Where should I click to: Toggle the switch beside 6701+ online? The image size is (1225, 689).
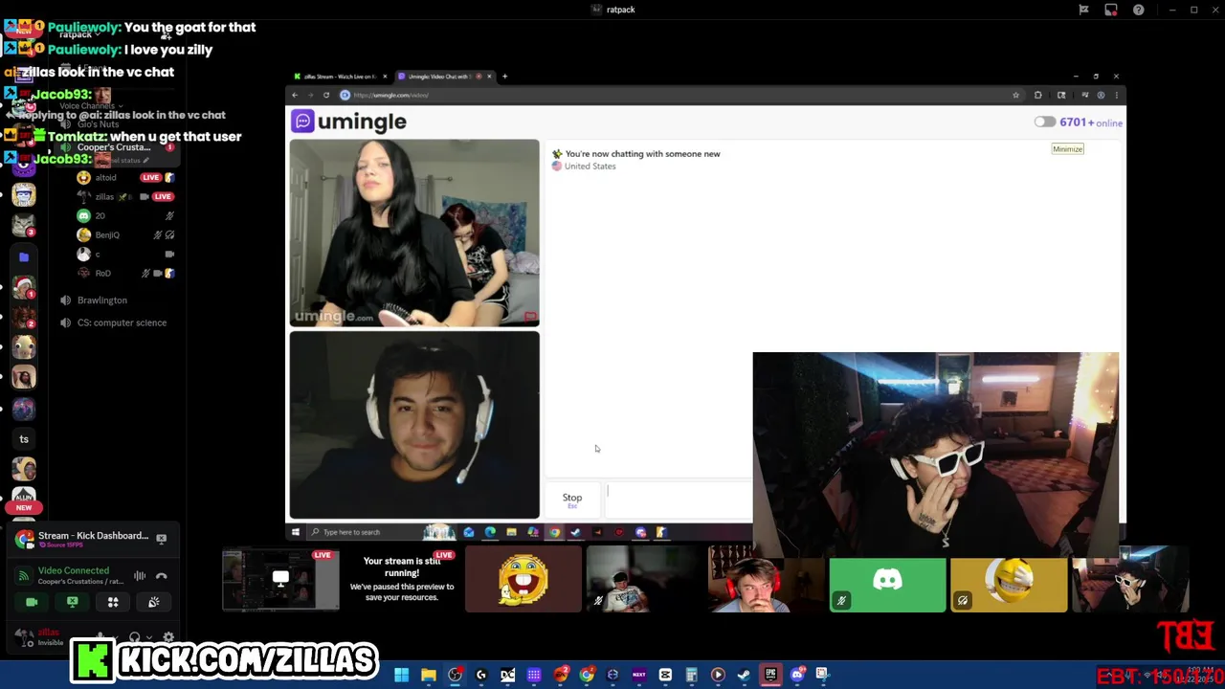tap(1044, 122)
